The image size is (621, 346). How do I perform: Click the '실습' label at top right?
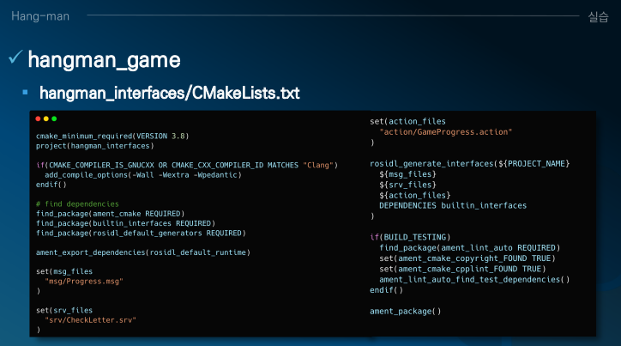tap(598, 16)
